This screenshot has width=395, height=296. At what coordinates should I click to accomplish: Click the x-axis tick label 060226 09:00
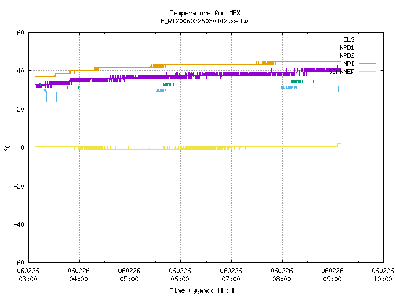pyautogui.click(x=332, y=275)
